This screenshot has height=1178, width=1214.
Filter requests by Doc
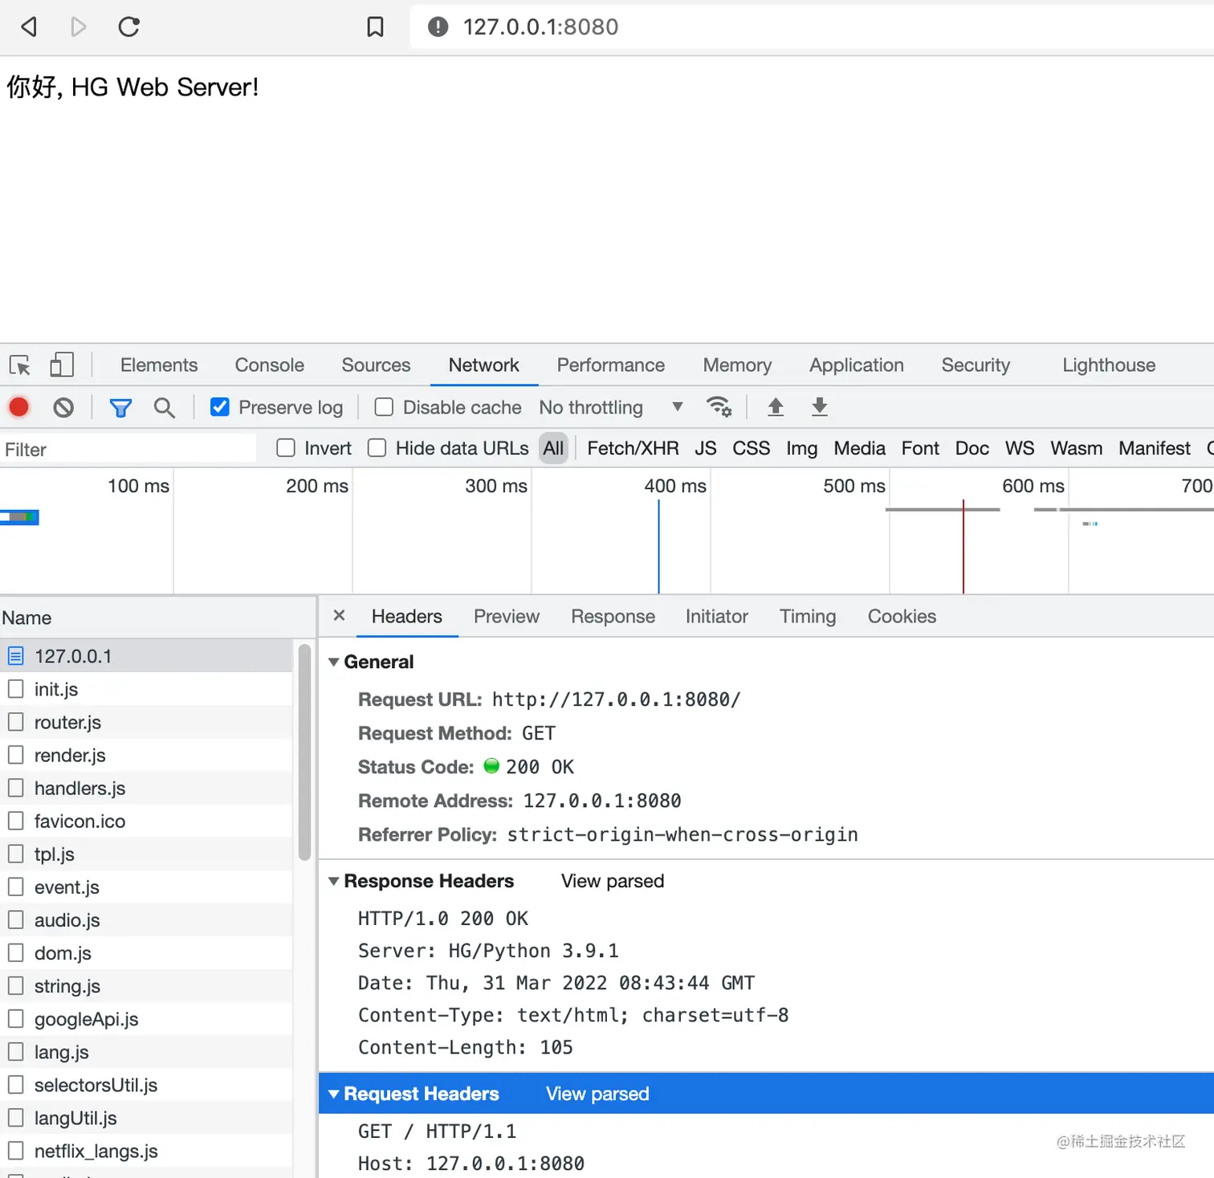[972, 448]
